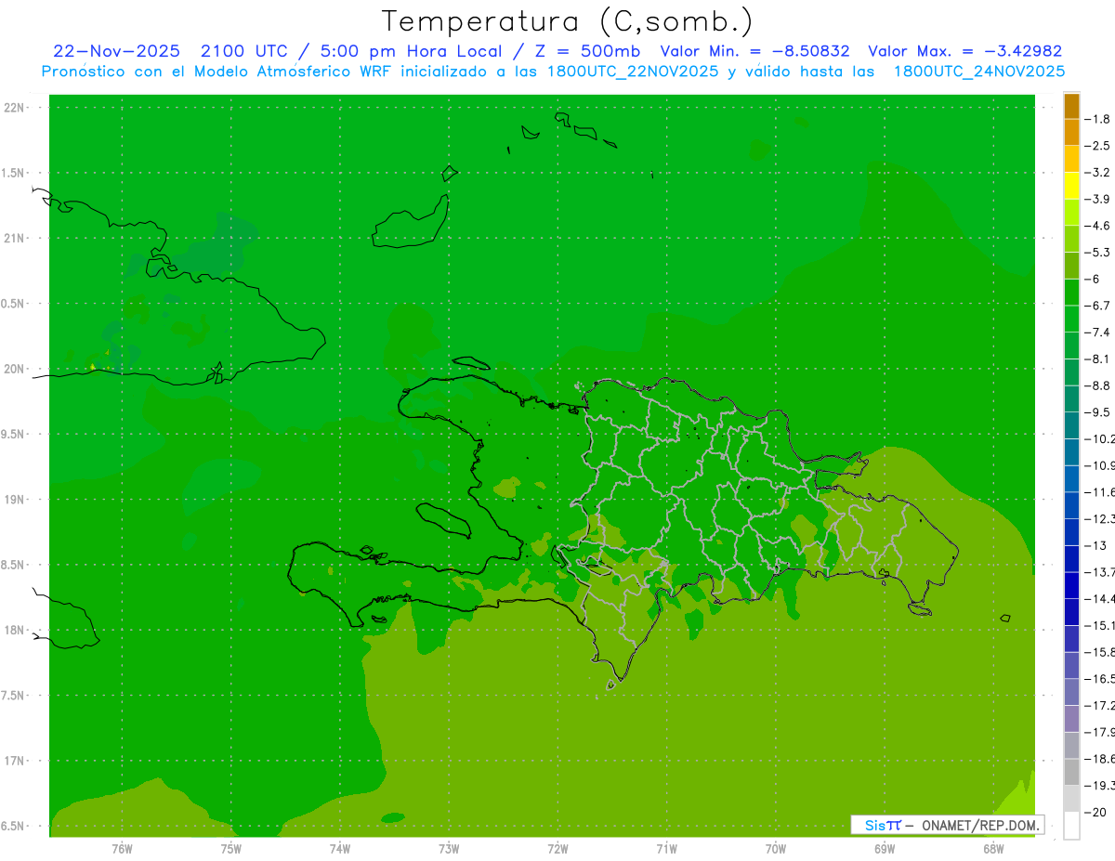The width and height of the screenshot is (1115, 861).
Task: Click the "-7.4" colorbar value
Action: pos(1097,333)
